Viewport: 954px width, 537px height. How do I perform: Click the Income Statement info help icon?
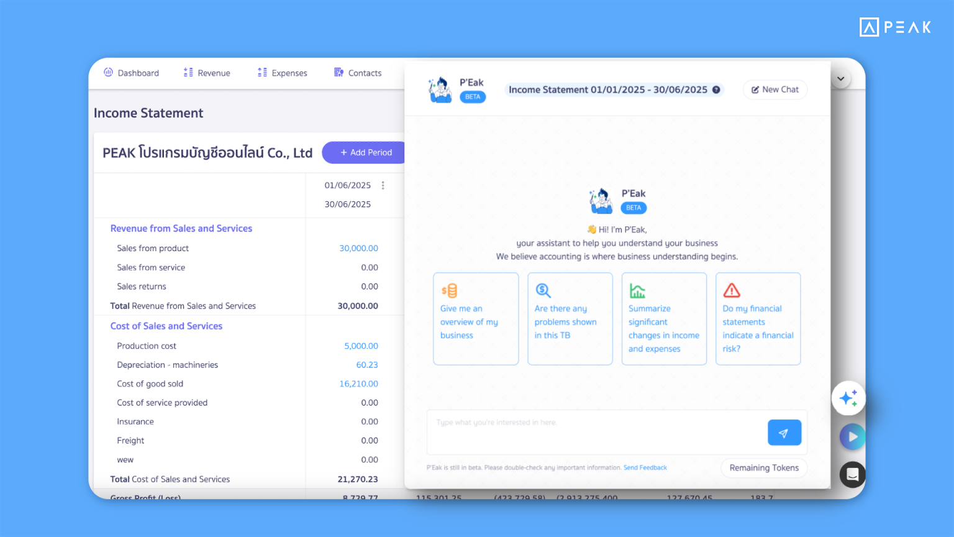pos(716,89)
